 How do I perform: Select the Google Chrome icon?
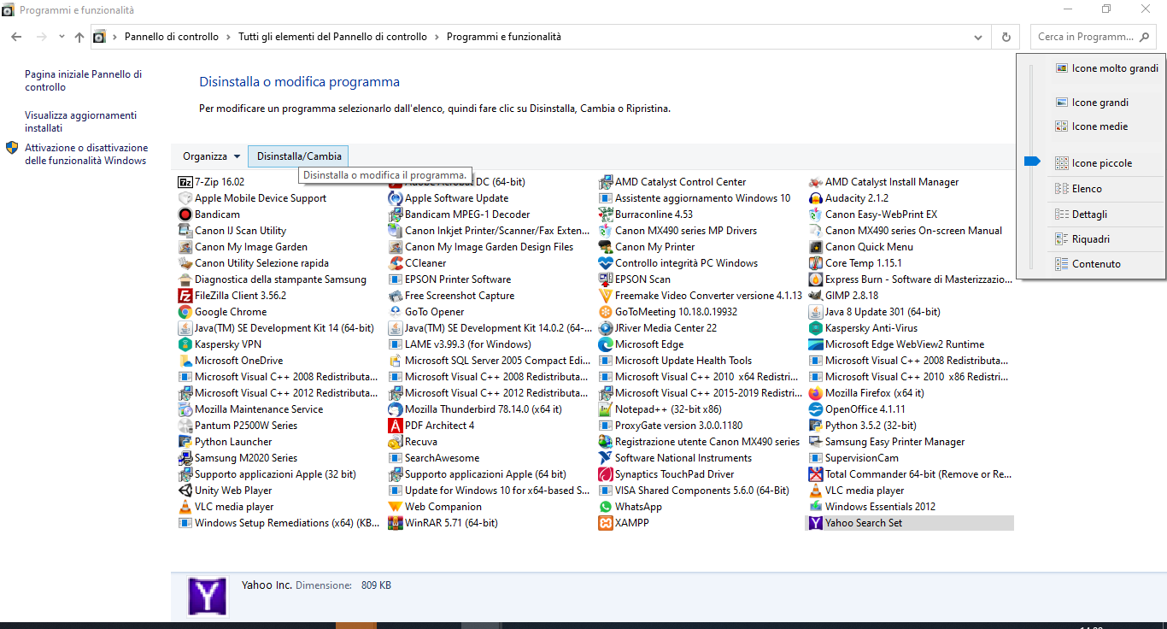(x=185, y=312)
